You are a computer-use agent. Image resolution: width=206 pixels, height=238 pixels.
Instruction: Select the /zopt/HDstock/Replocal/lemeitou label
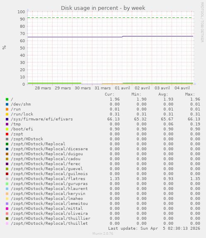pos(49,204)
